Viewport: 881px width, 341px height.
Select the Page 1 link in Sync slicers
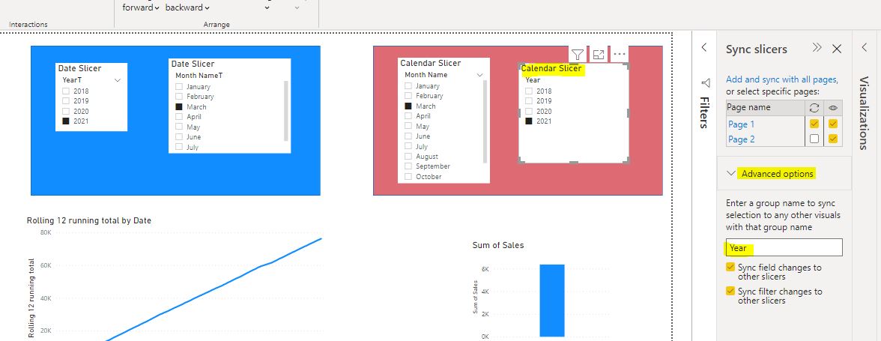tap(741, 124)
